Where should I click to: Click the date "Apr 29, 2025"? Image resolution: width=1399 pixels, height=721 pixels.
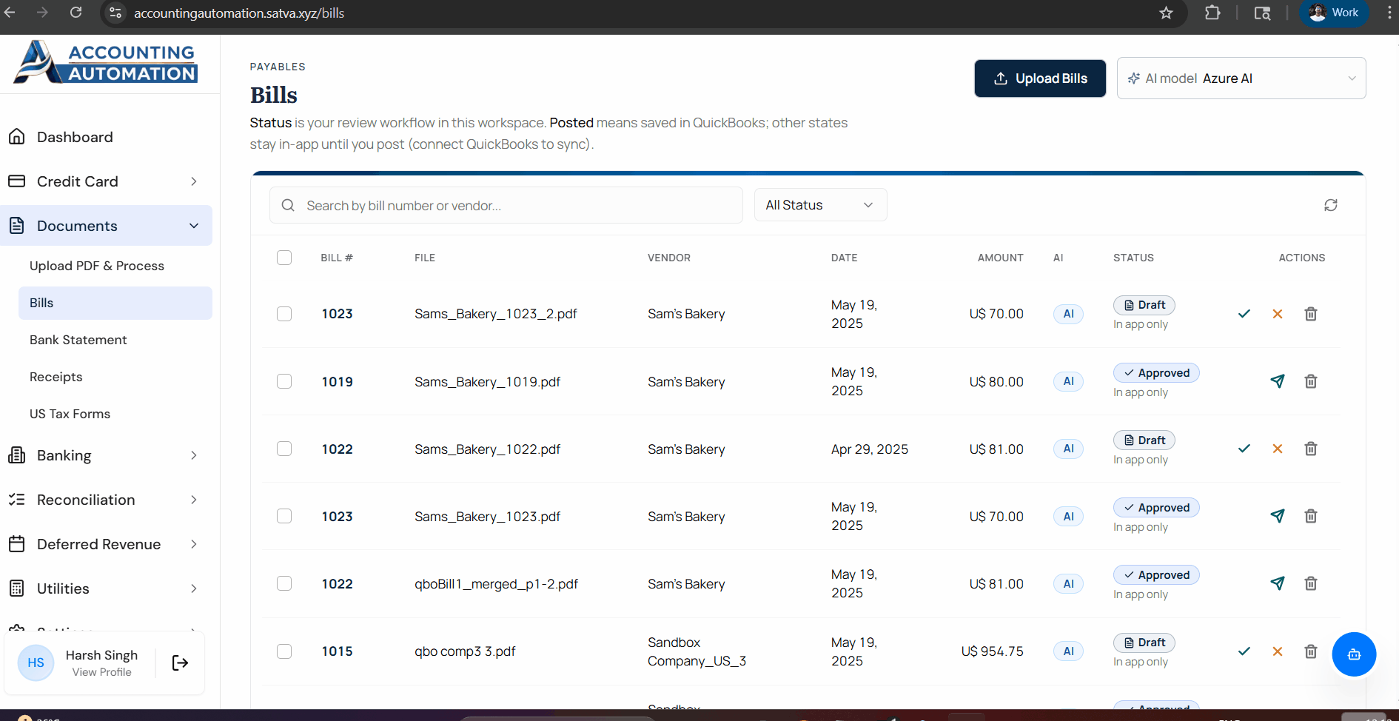[870, 449]
